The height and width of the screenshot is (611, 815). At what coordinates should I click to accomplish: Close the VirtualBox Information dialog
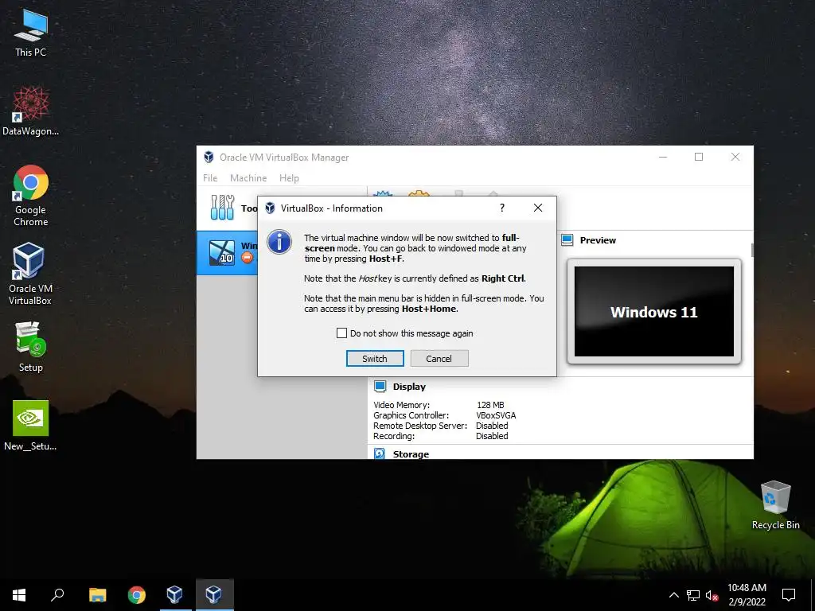[538, 208]
